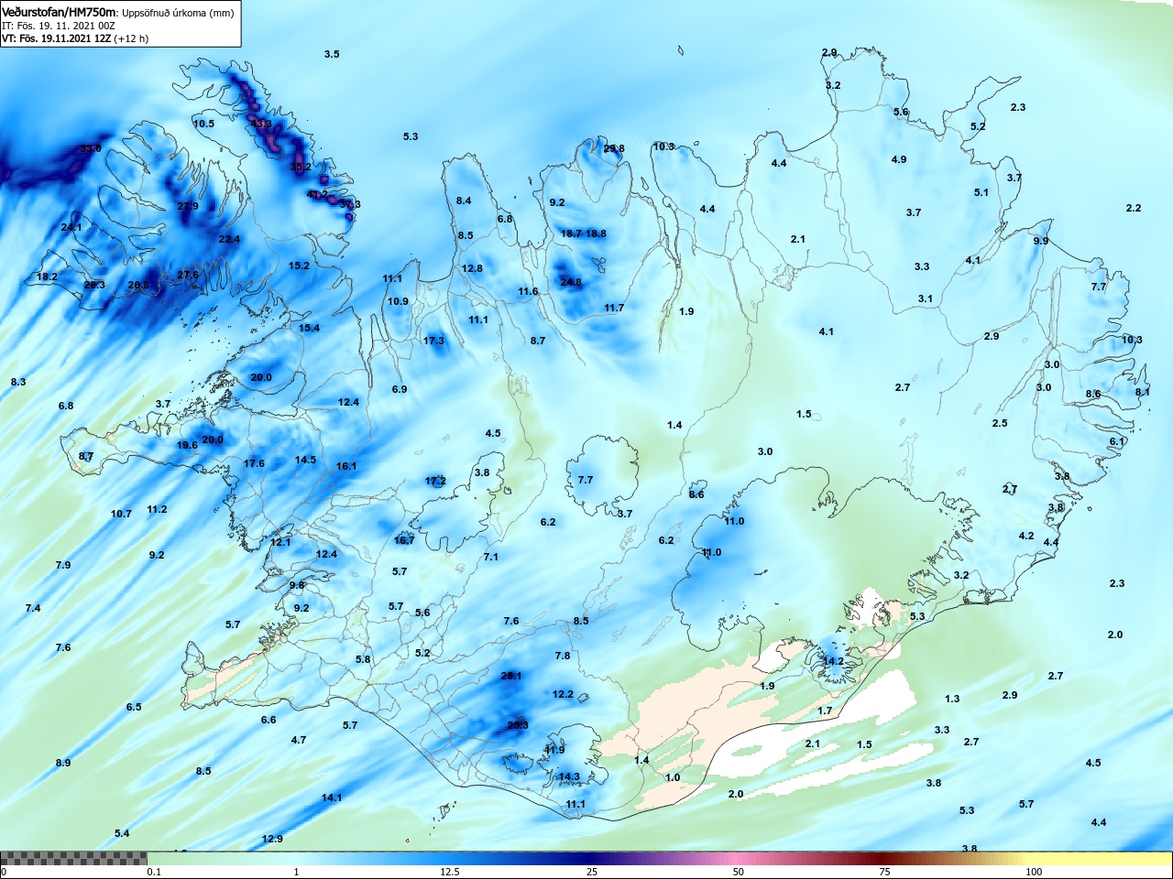Select the 27.6 precipitation label

[x=188, y=275]
